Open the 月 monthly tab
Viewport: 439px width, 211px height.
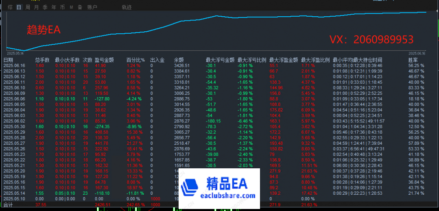coord(36,7)
